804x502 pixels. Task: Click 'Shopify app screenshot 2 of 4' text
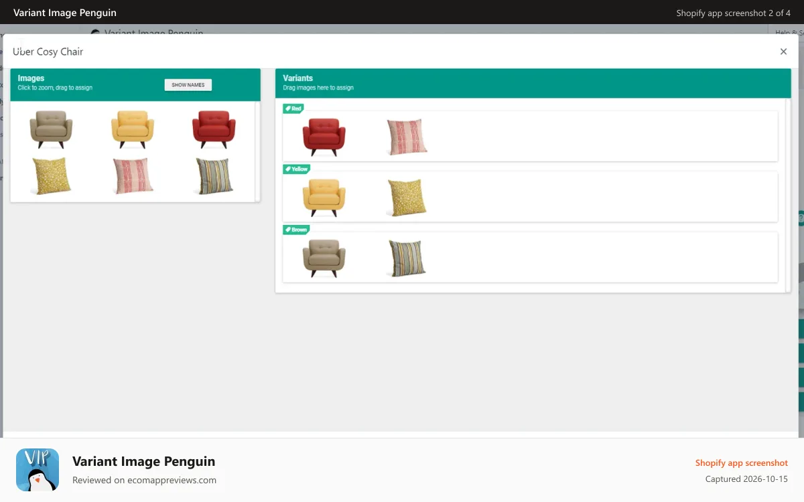[x=734, y=13]
